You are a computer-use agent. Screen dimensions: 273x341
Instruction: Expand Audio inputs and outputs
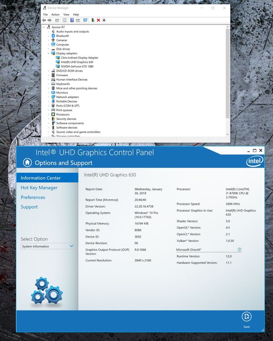[x=49, y=31]
